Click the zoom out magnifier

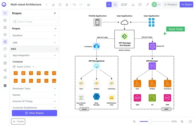pos(134,121)
